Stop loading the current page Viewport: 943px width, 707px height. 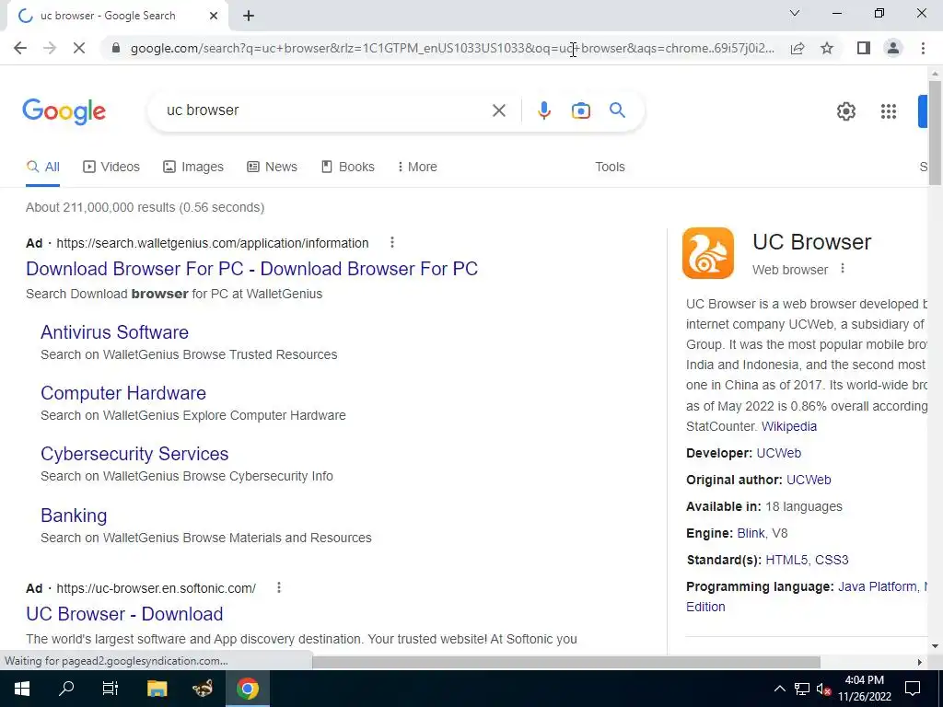click(x=79, y=48)
